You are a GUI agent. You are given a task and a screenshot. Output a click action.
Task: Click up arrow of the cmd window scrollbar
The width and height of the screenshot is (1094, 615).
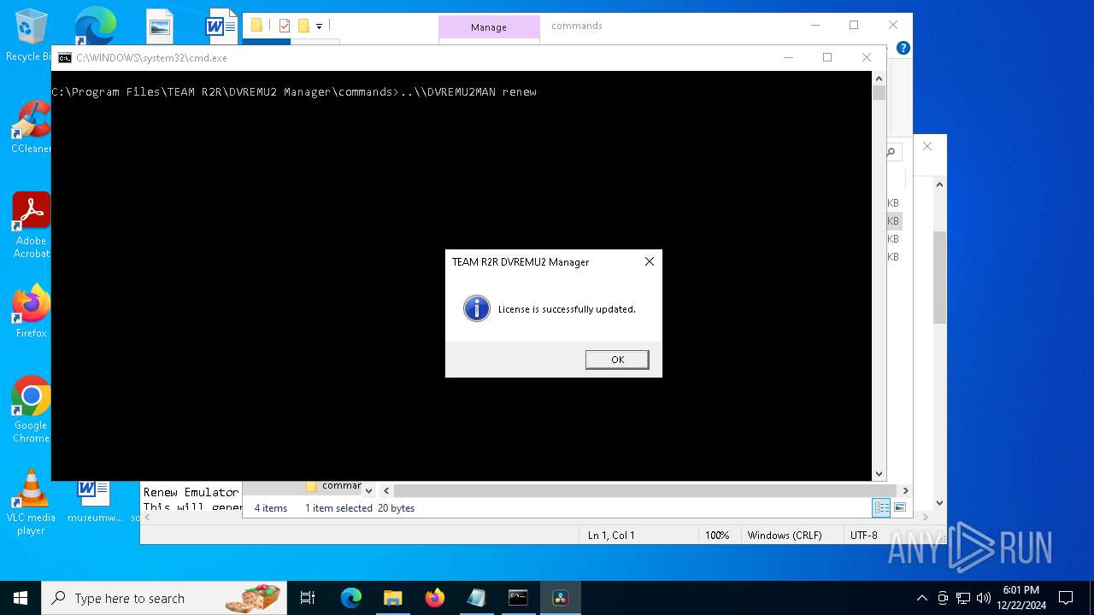pyautogui.click(x=879, y=78)
